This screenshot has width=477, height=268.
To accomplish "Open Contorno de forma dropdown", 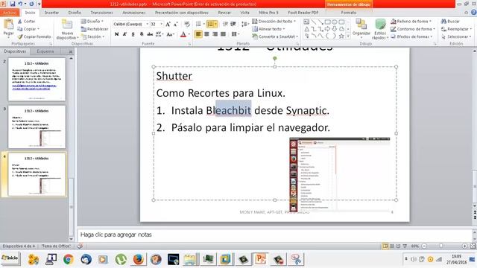I will pos(412,29).
